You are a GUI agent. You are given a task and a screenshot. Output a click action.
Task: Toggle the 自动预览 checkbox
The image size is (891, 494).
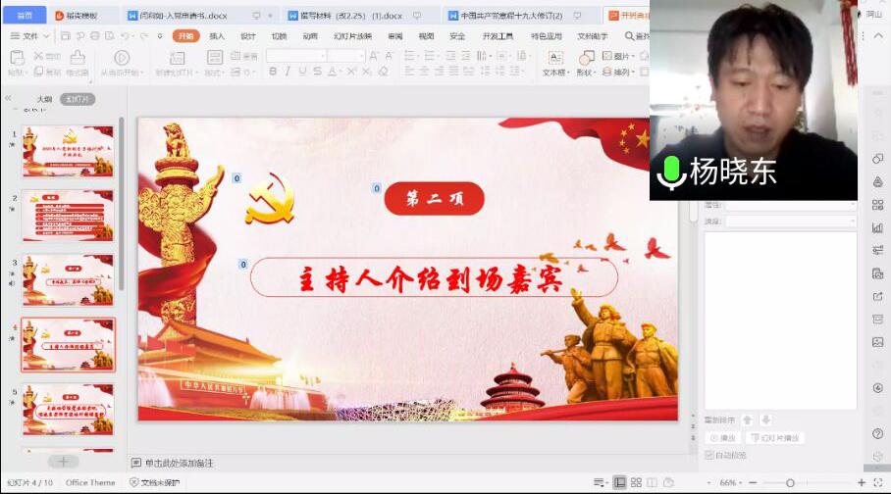point(709,455)
